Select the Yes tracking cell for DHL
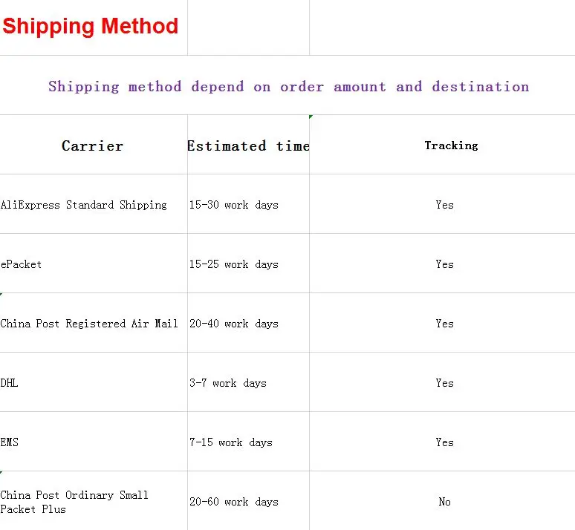Image resolution: width=575 pixels, height=530 pixels. pyautogui.click(x=444, y=383)
